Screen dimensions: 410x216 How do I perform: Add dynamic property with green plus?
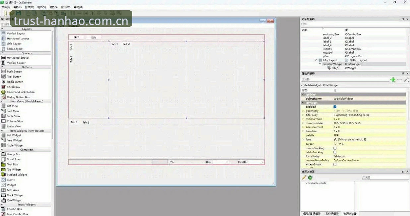[393, 80]
